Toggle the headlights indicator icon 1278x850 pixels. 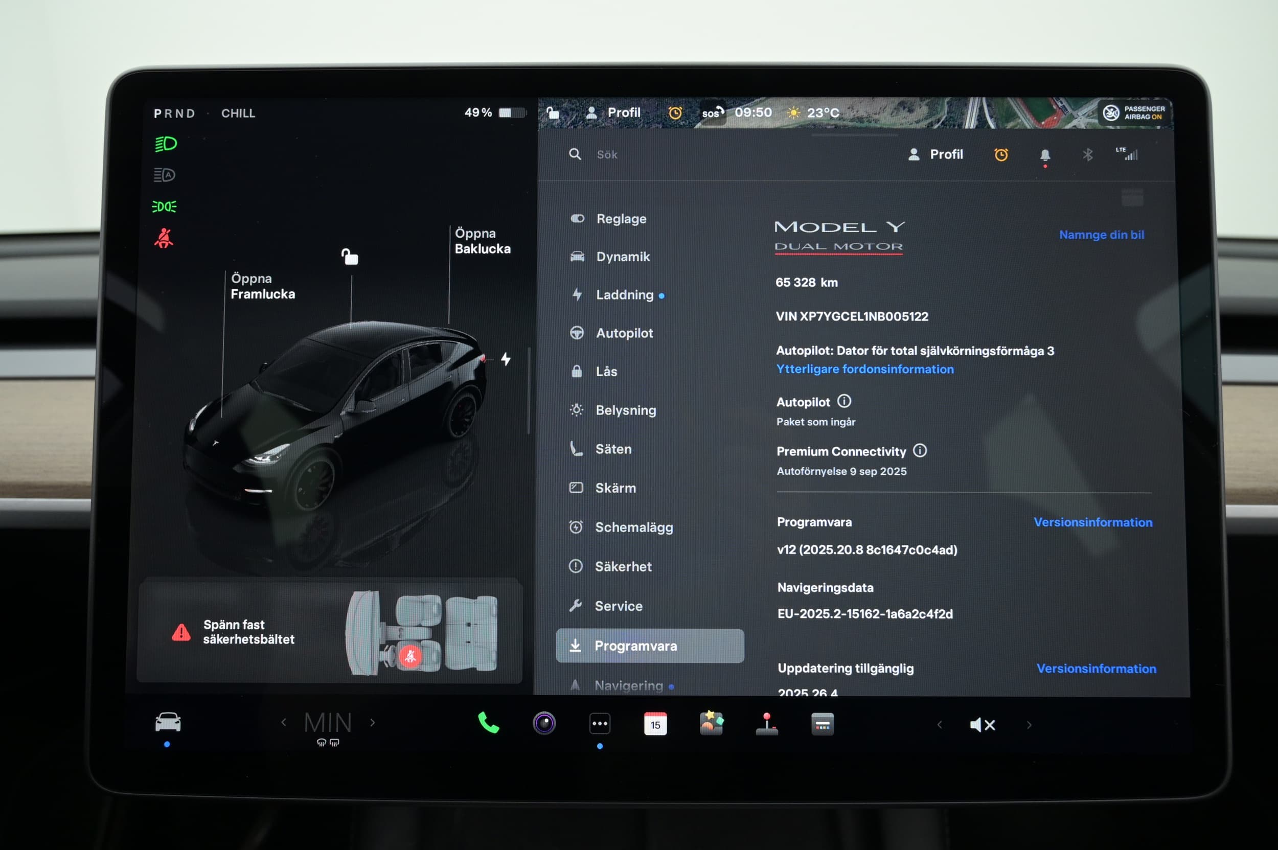coord(166,144)
